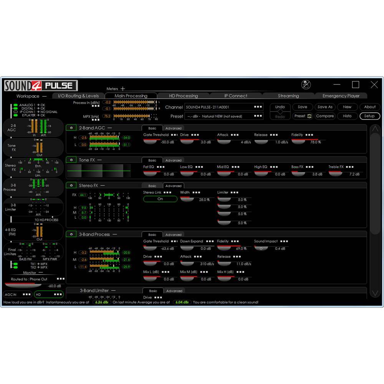Open the Setup button
Screen dimensions: 384x384
(x=369, y=116)
